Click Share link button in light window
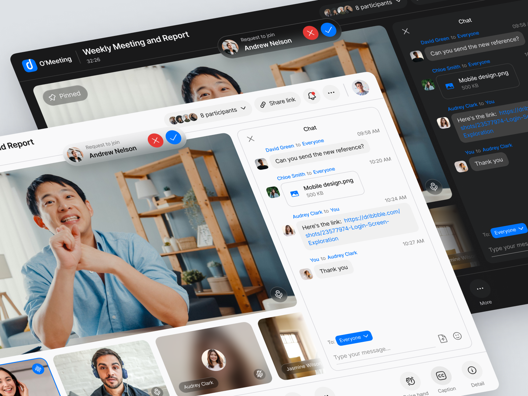This screenshot has height=396, width=528. pos(278,102)
